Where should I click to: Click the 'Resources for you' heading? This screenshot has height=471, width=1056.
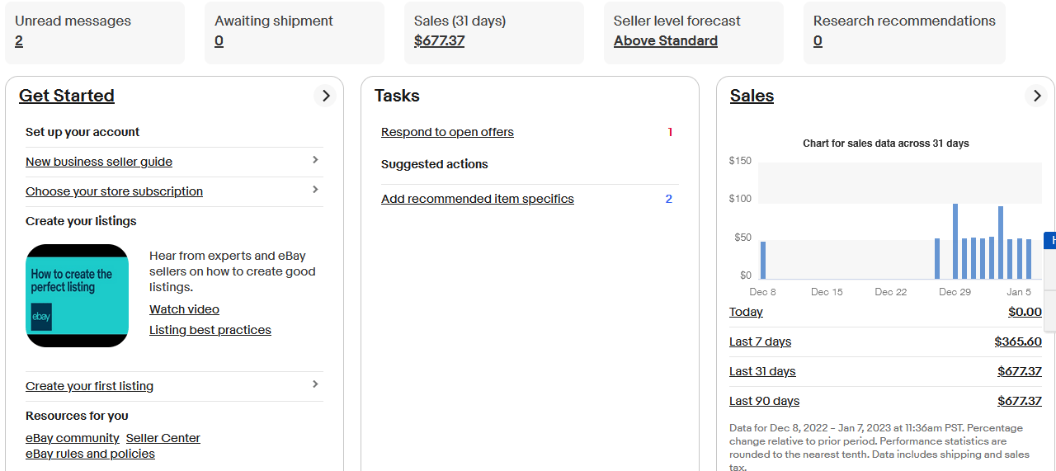(x=77, y=416)
